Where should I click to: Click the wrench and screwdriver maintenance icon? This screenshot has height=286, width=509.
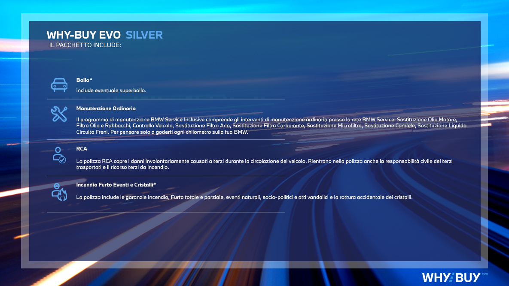pyautogui.click(x=59, y=114)
